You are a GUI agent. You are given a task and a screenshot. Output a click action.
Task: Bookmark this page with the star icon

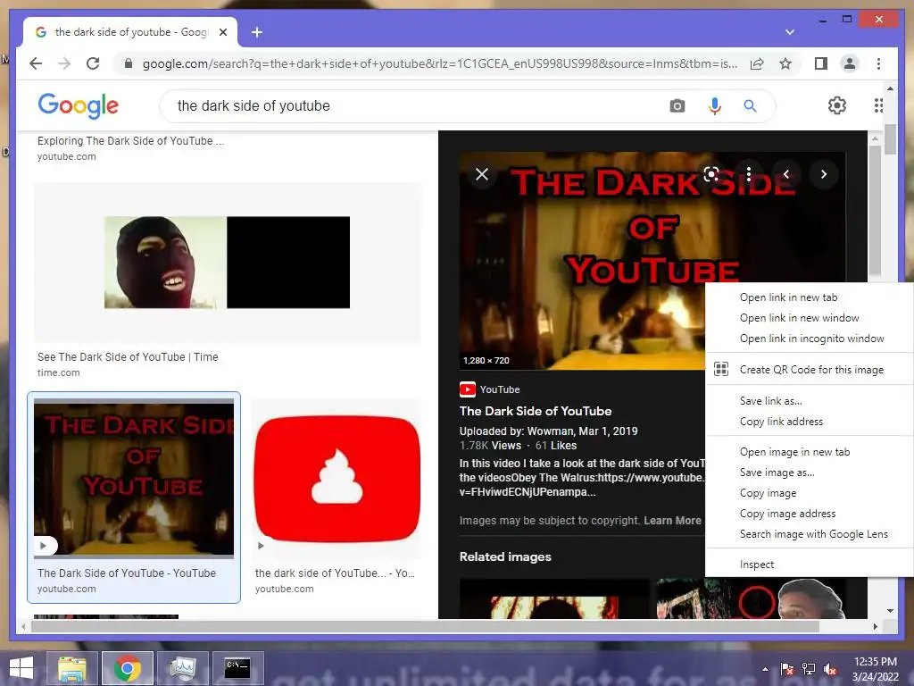click(785, 63)
